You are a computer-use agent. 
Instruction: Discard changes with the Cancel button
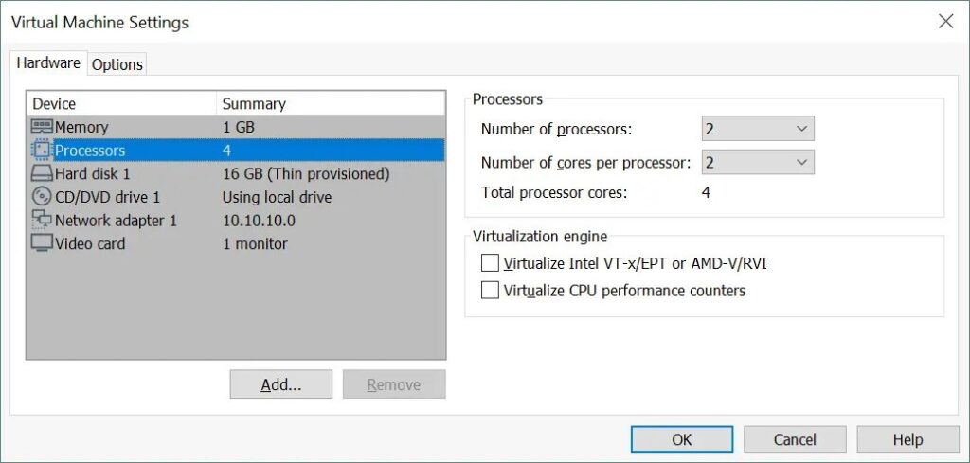pos(795,439)
